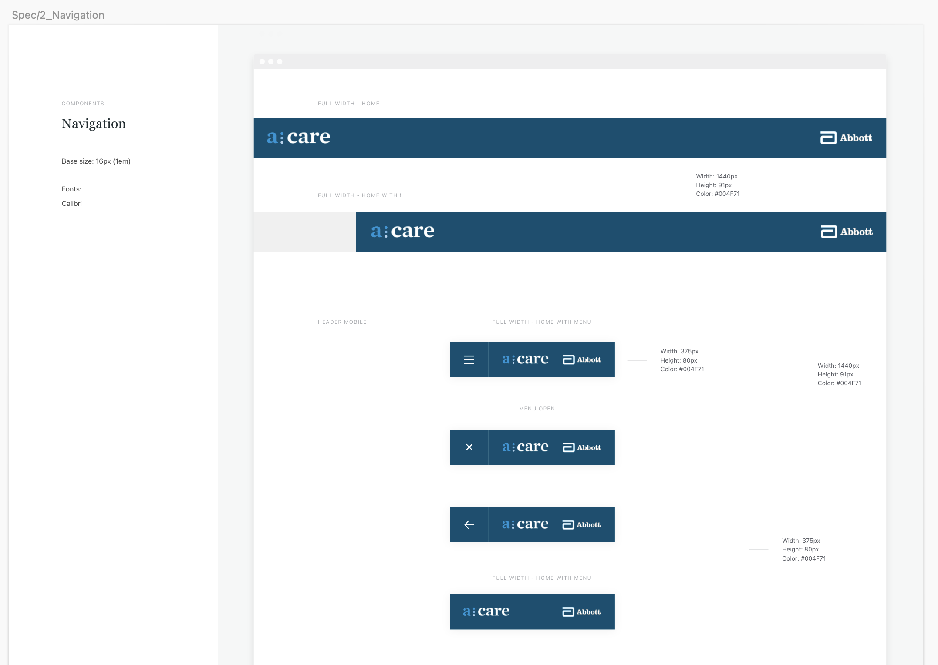Click the Abbott logo in second full-width header

[x=847, y=232]
